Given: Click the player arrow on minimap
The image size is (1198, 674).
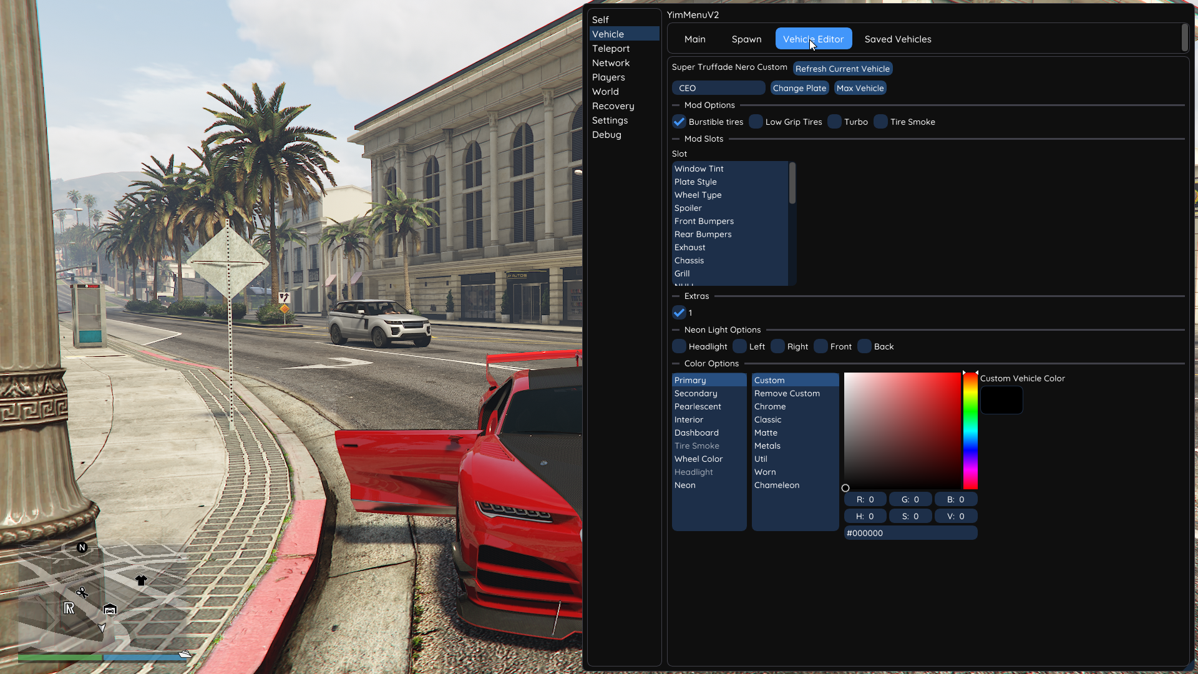Looking at the screenshot, I should [102, 628].
